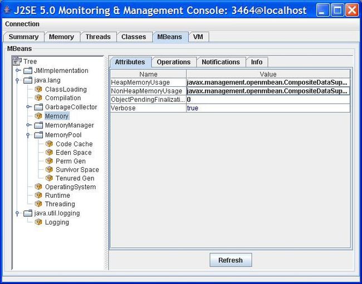Select the Memory tree item label
This screenshot has width=362, height=284.
[x=57, y=116]
